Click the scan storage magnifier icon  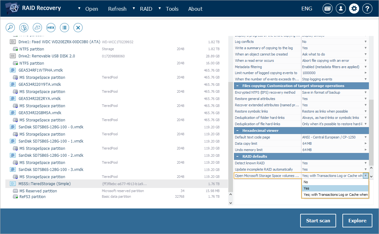[x=10, y=27]
